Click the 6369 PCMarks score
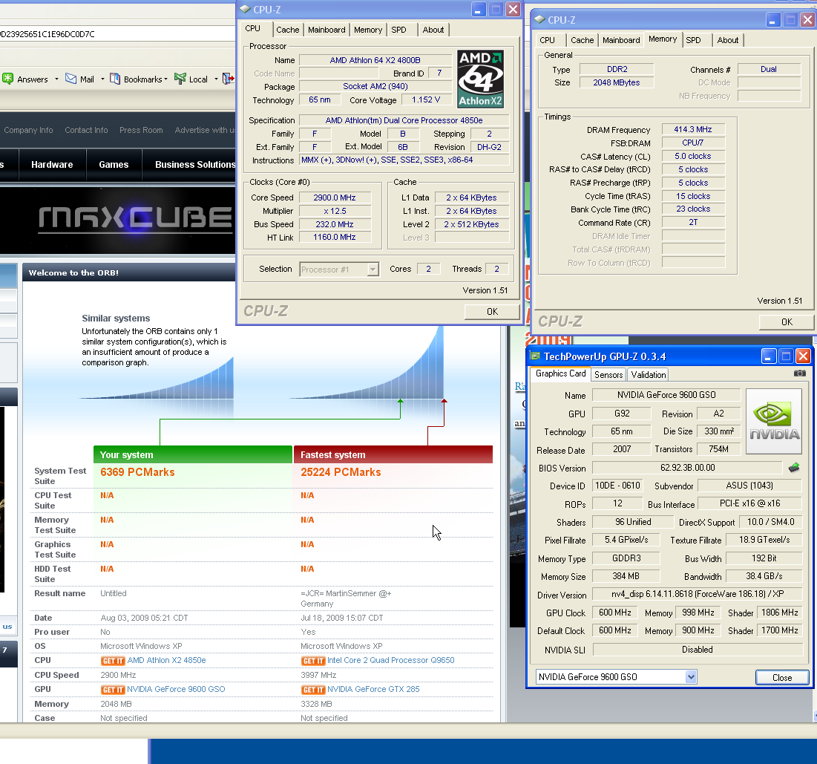Image resolution: width=817 pixels, height=764 pixels. tap(137, 472)
